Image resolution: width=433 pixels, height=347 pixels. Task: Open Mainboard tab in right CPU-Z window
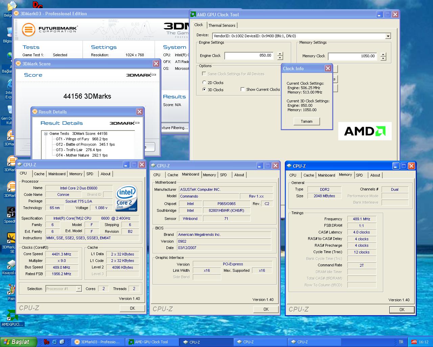pos(326,175)
